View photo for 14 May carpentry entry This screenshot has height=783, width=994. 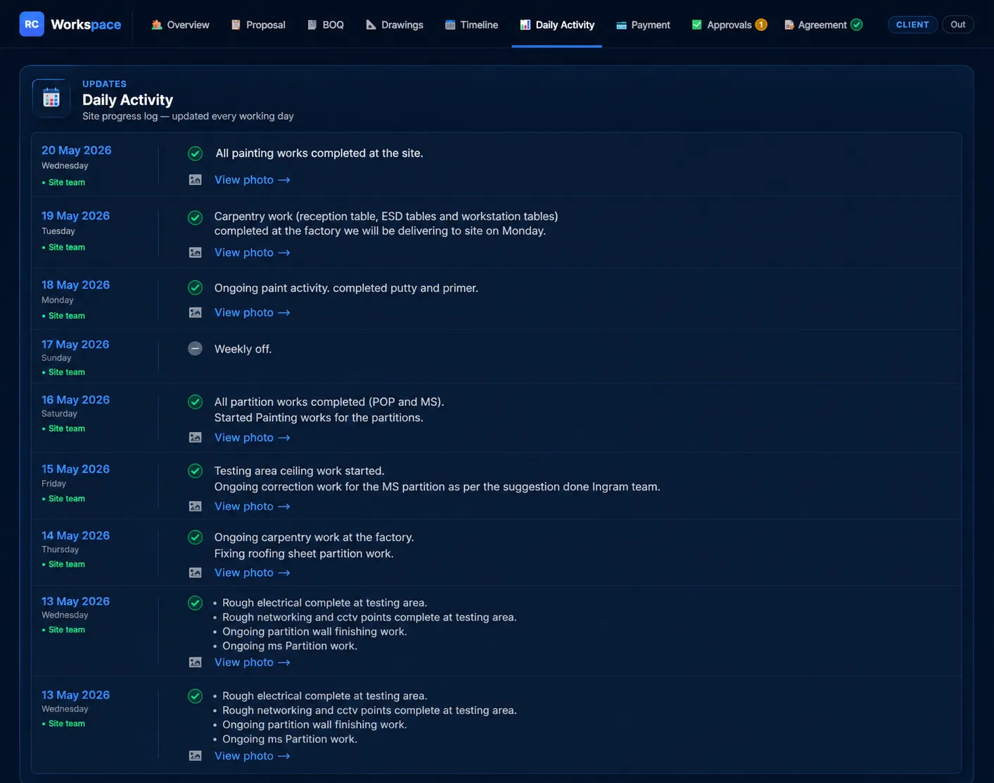pyautogui.click(x=252, y=573)
